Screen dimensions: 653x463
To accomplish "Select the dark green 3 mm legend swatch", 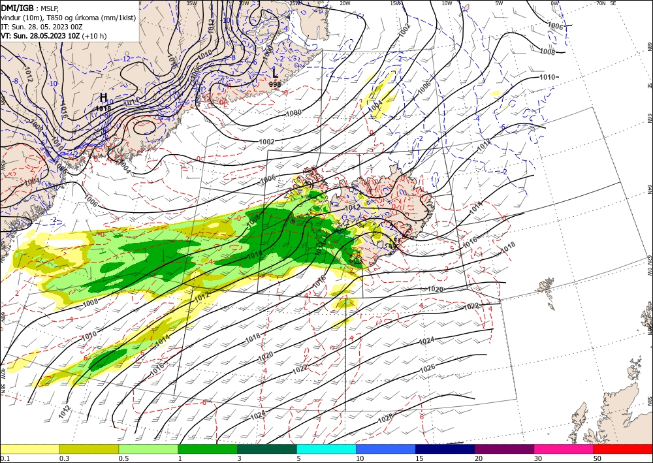I will pyautogui.click(x=267, y=449).
